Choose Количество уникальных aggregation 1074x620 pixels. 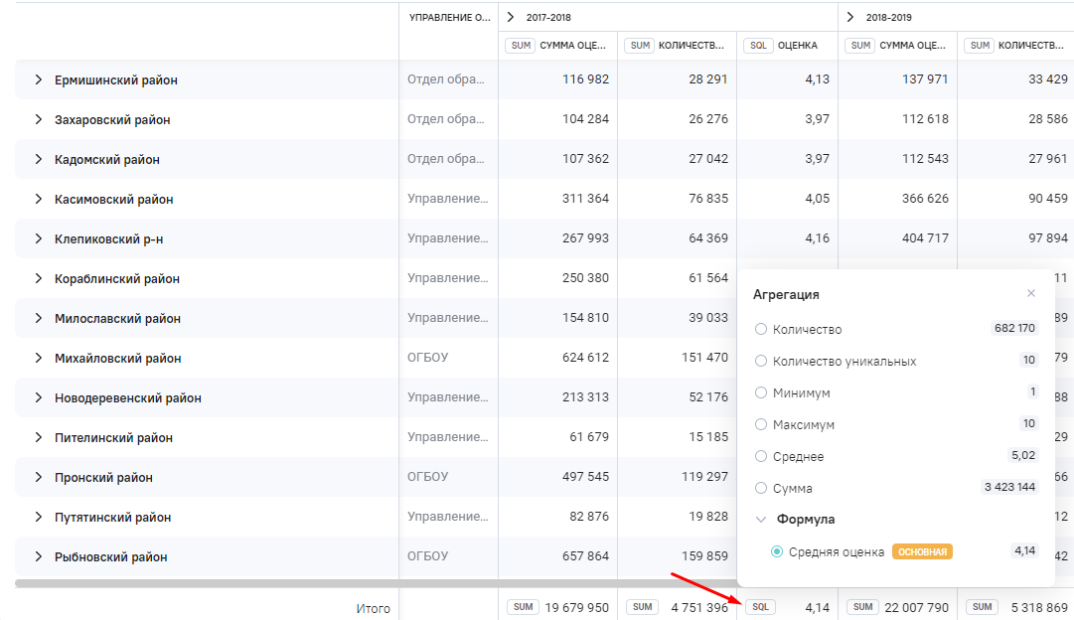click(761, 361)
